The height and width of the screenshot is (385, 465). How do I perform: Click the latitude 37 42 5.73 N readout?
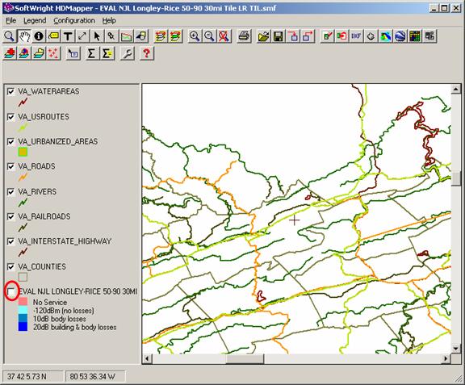[27, 377]
